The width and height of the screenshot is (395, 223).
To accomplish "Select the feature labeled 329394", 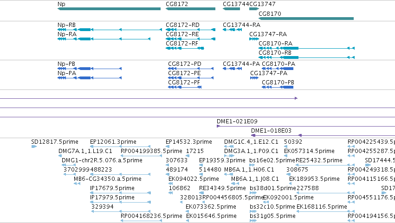I will click(x=102, y=207).
